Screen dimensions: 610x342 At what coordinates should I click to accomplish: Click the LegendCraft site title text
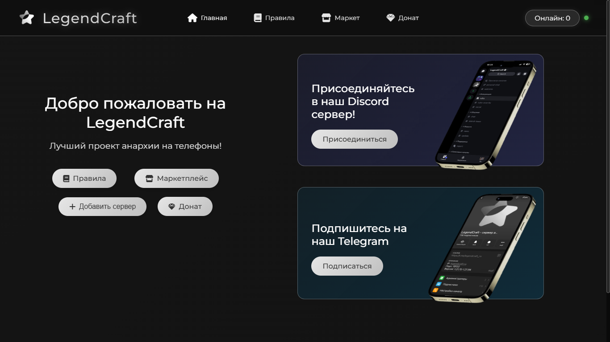point(90,18)
